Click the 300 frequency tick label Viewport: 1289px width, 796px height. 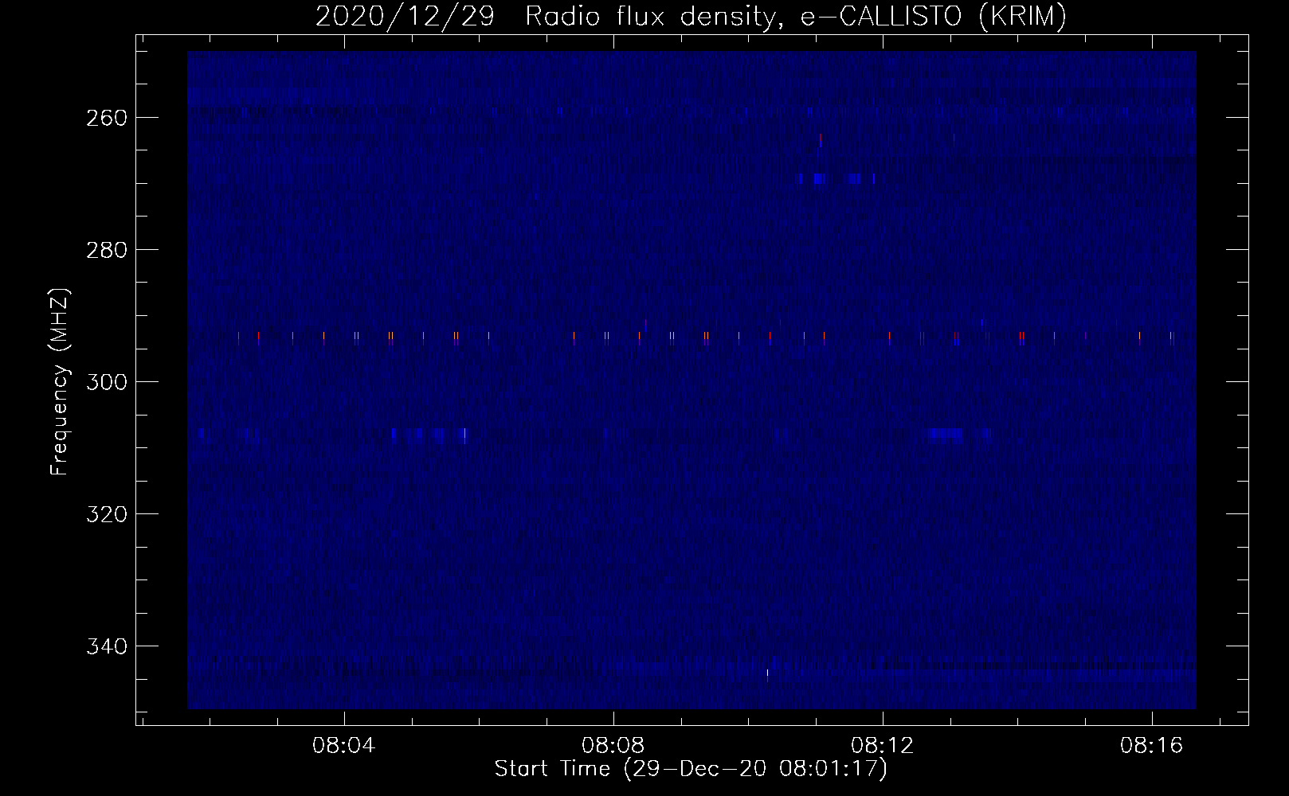[105, 381]
